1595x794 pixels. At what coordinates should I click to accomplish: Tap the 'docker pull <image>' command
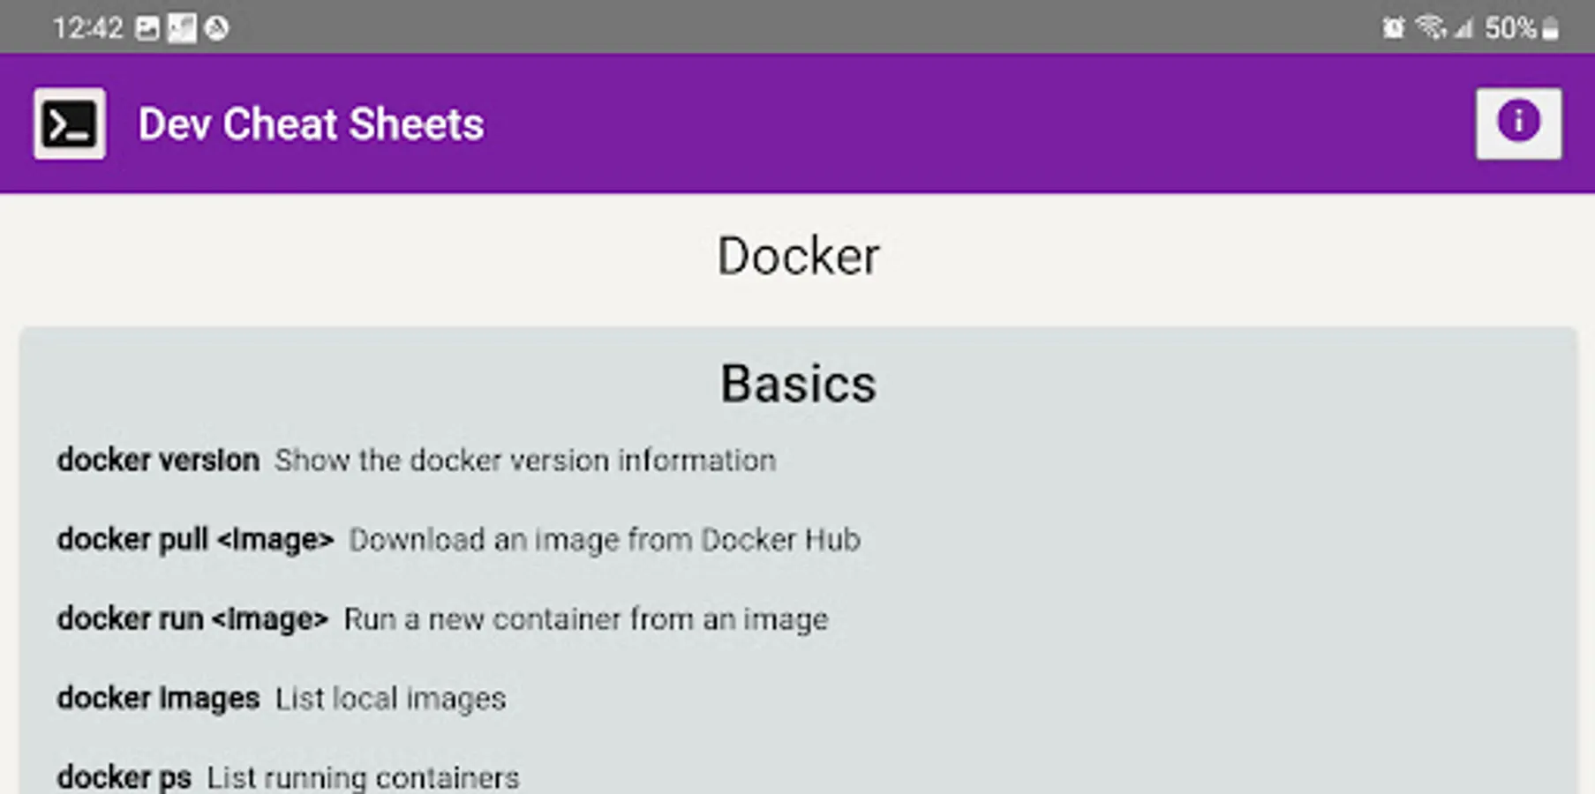pos(196,539)
